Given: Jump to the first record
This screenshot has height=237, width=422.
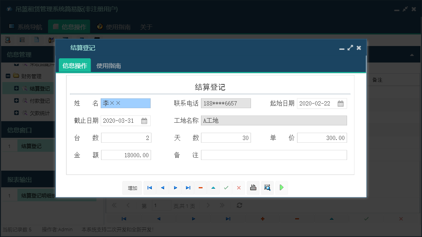Looking at the screenshot, I should coord(150,188).
